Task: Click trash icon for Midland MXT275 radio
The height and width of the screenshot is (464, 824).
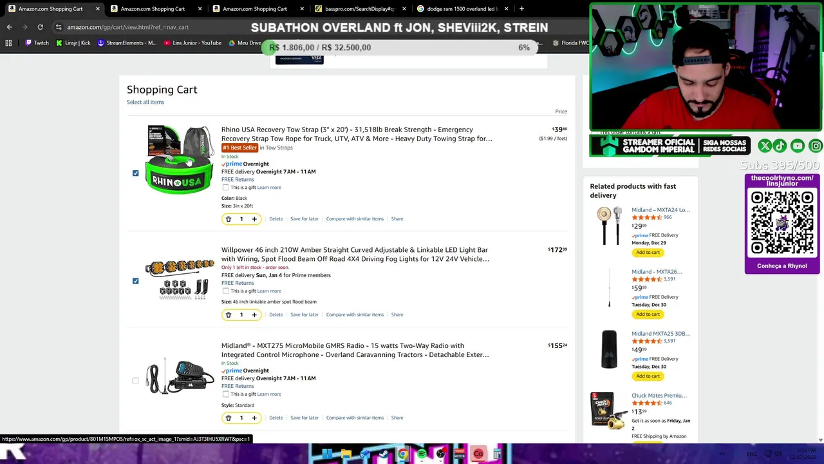Action: coord(228,418)
